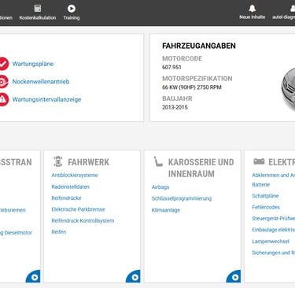Click the seat icon for Karosserie und Innenraum
The height and width of the screenshot is (288, 295).
(x=158, y=161)
